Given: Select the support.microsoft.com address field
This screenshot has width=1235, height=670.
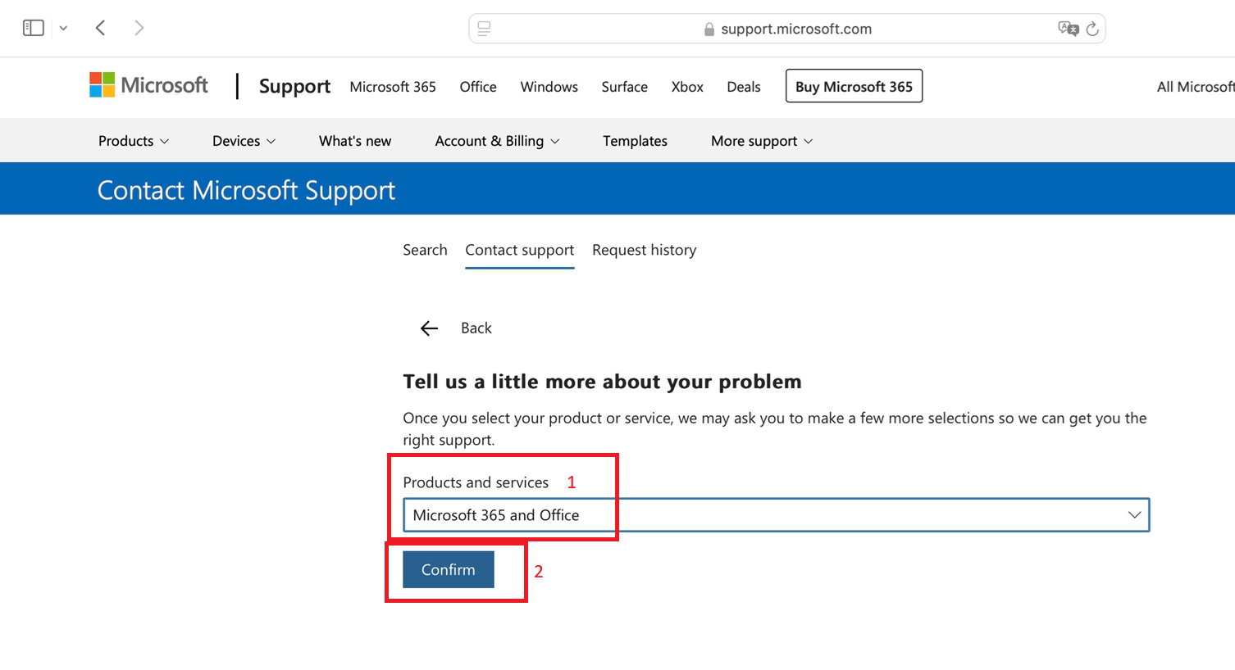Looking at the screenshot, I should click(x=787, y=29).
